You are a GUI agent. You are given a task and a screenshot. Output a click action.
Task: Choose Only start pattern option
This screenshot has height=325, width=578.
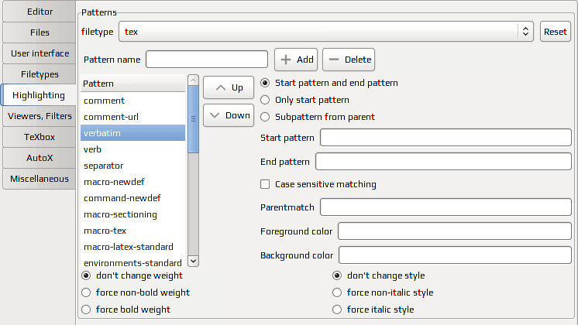[x=304, y=100]
